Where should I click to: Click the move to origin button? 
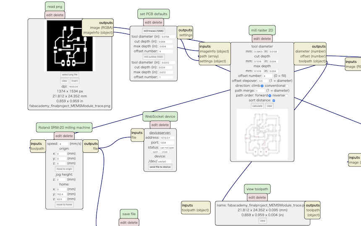[x=64, y=169]
